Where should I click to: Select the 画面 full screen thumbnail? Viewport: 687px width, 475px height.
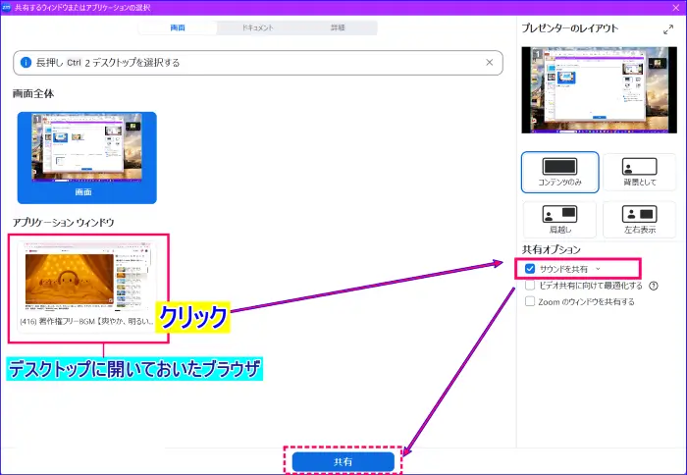click(x=86, y=158)
